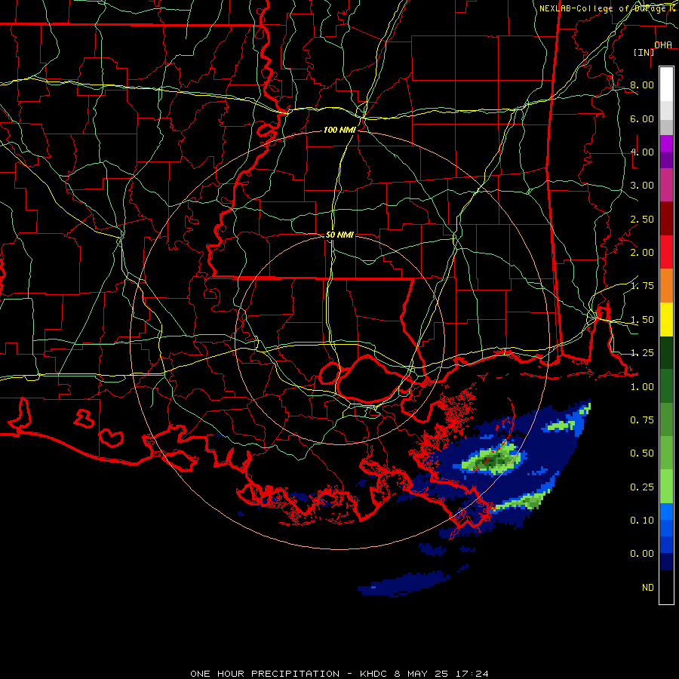Select the yellow legend color swatch
Image resolution: width=679 pixels, height=679 pixels.
coord(666,320)
